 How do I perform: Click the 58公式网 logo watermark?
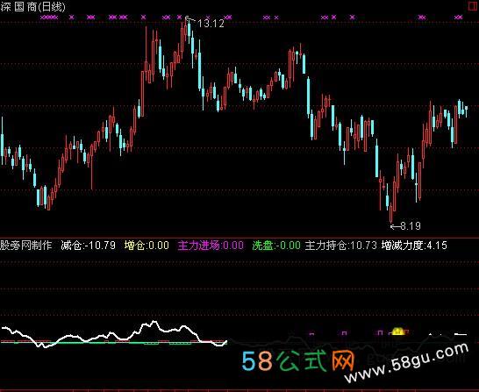(298, 360)
